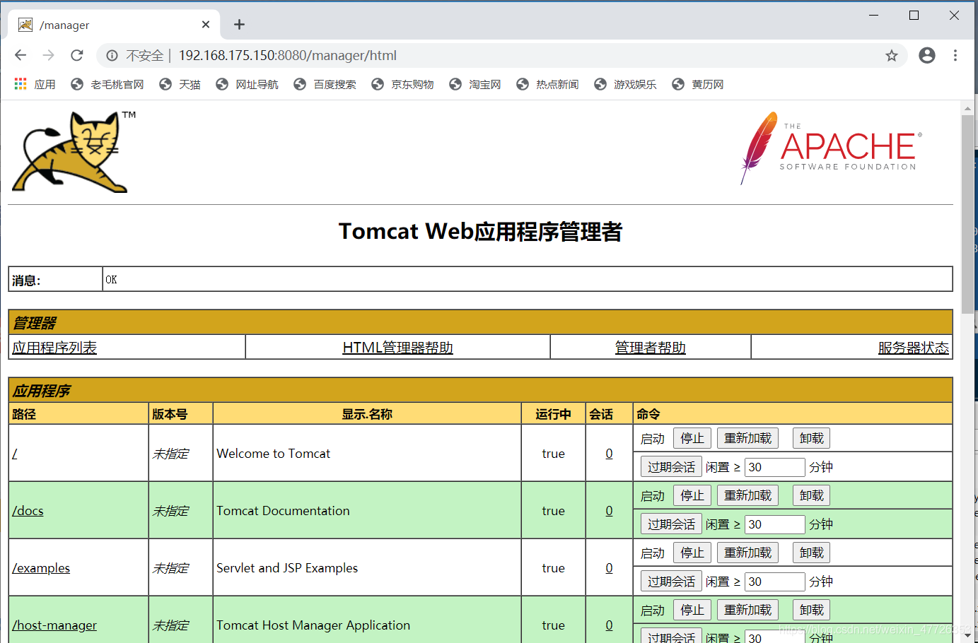Reload the /docs application
This screenshot has width=978, height=643.
coord(748,495)
